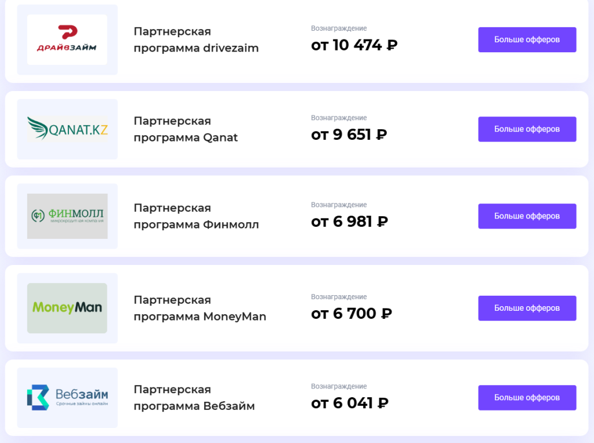Open more offers for drivezaim
The image size is (594, 443).
pos(527,39)
